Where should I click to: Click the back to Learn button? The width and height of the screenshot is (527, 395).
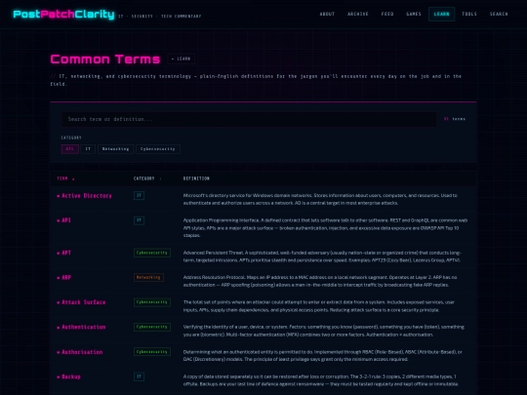[x=182, y=59]
